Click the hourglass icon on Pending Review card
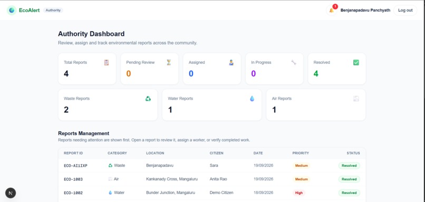This screenshot has width=425, height=202. pos(169,63)
